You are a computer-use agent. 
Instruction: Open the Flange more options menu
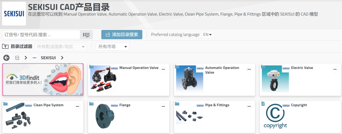click(x=163, y=107)
